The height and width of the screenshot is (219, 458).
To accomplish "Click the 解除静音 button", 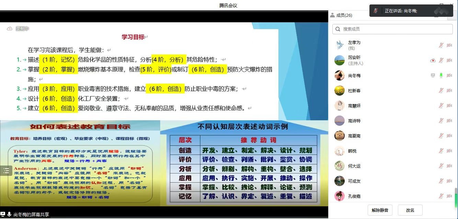I will point(380,210).
